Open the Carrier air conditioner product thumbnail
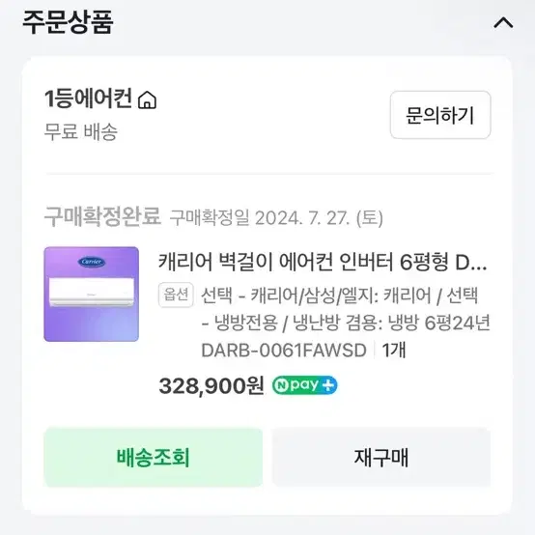 pos(92,295)
